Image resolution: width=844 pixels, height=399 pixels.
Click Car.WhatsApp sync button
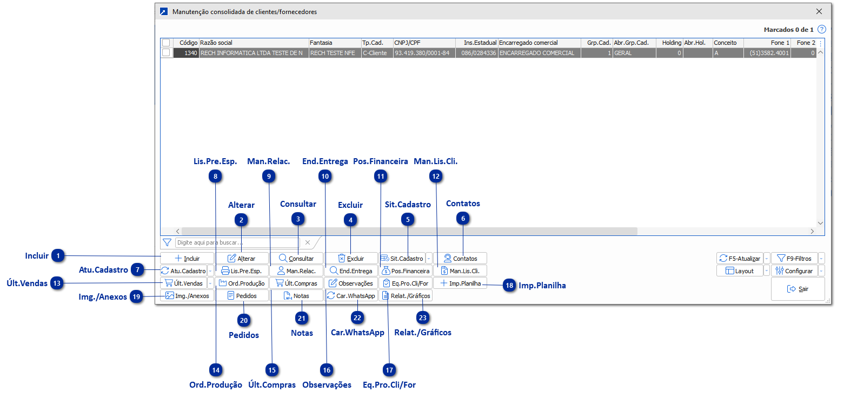click(x=351, y=295)
